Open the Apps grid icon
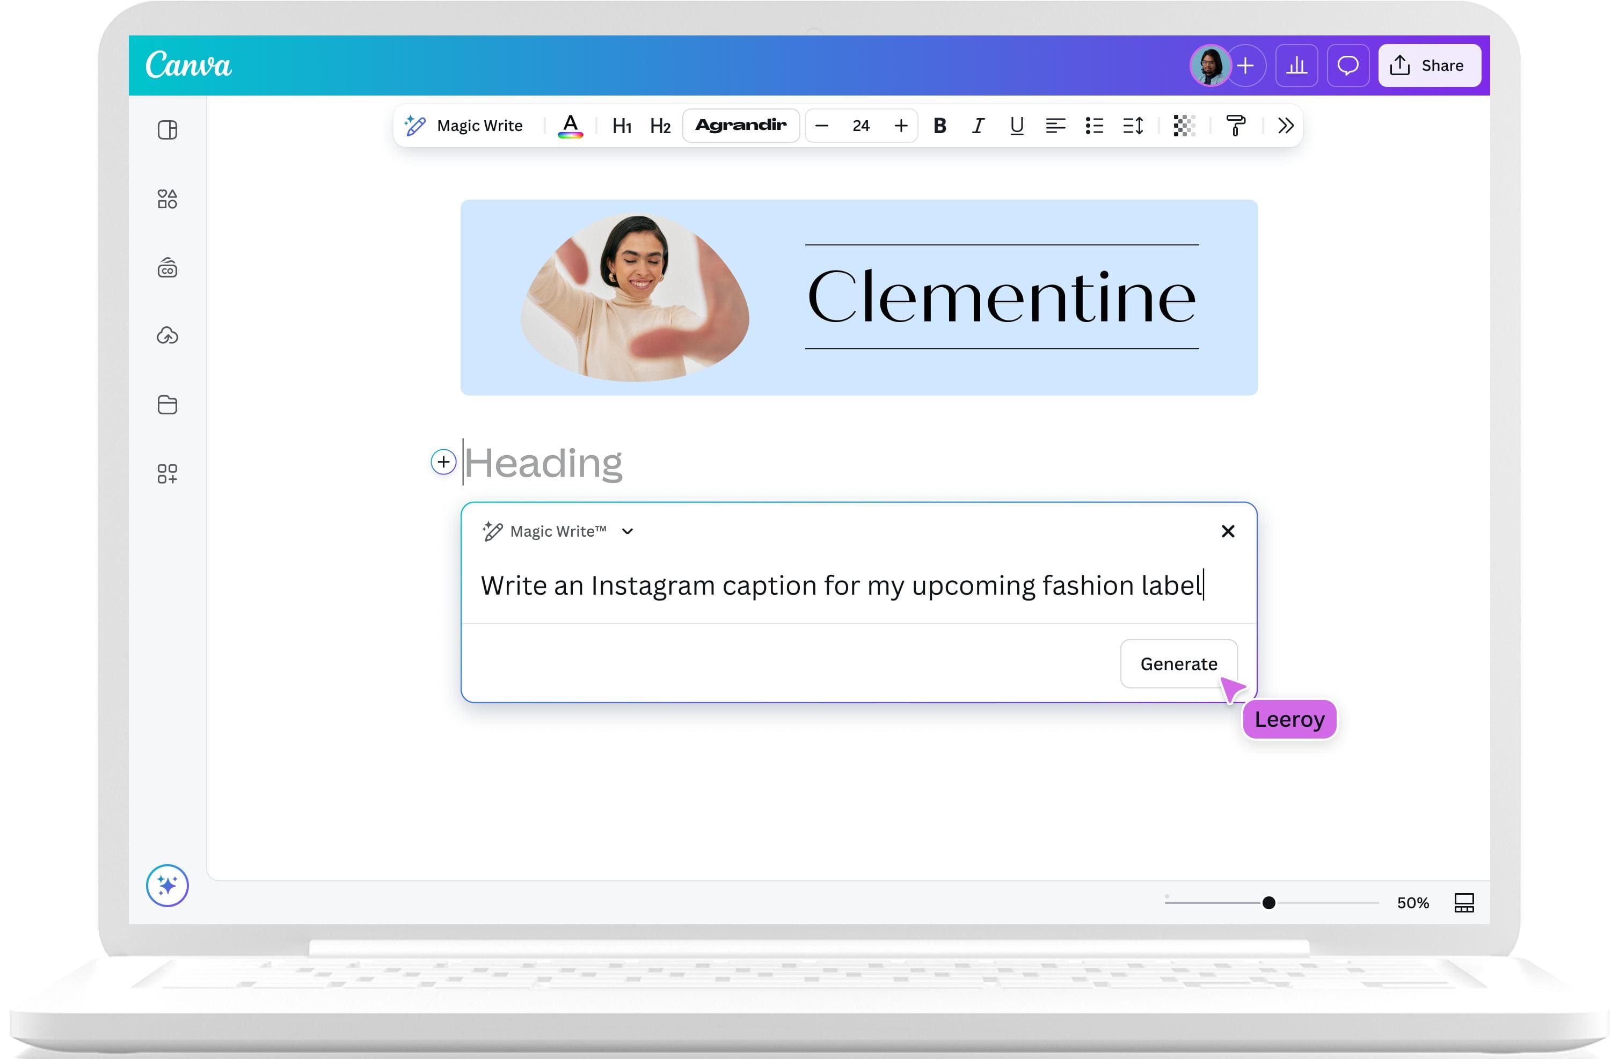 pyautogui.click(x=167, y=473)
